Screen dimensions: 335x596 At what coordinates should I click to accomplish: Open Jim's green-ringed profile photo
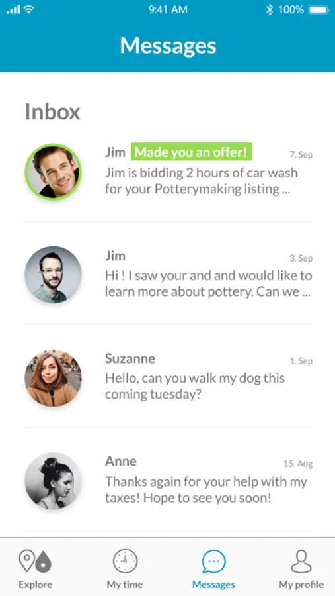coord(53,172)
